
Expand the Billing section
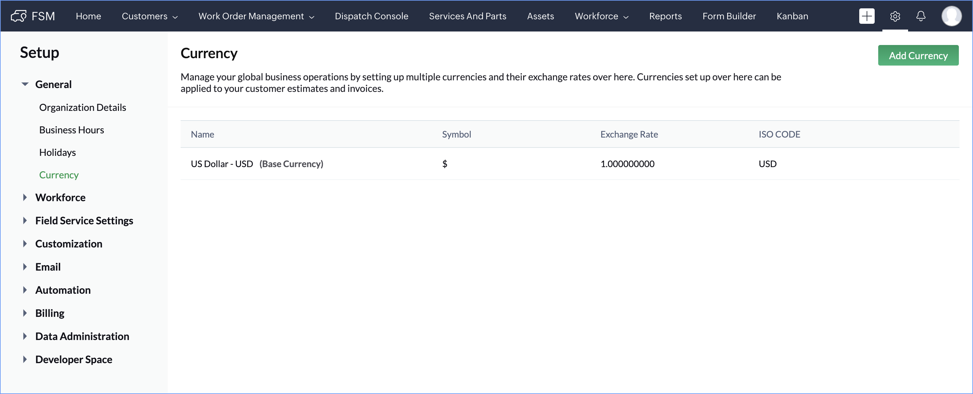[x=25, y=313]
